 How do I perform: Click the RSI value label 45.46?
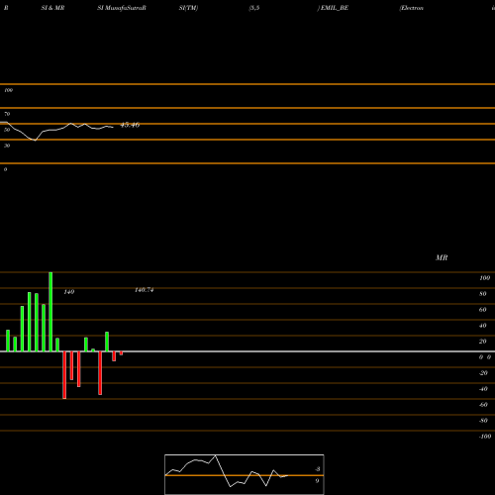130,125
